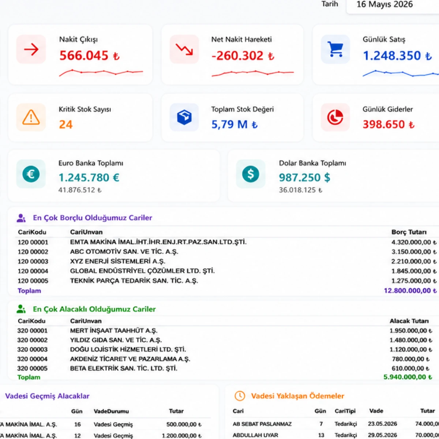This screenshot has height=439, width=439.
Task: Select the GLOBAL ENDÜSTRİYEL ÇÖZÜMLER LTD. ŞTİ. row
Action: point(227,271)
